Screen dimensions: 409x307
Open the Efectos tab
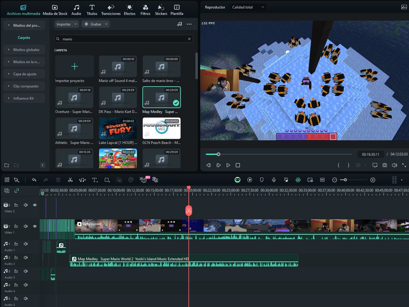coord(130,10)
